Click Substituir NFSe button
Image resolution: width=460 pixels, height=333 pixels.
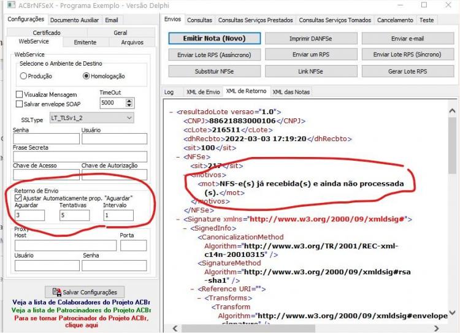[x=214, y=71]
